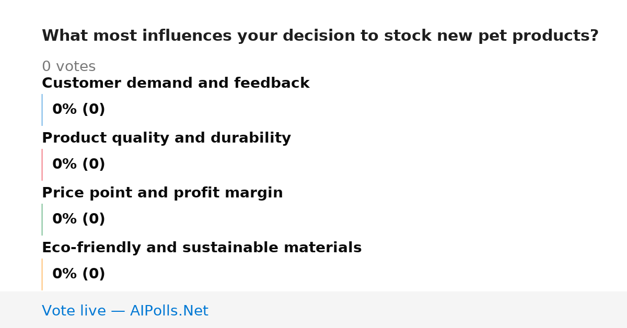Pick the 'Eco-friendly and sustainable materials' option
This screenshot has height=328, width=627.
pyautogui.click(x=202, y=248)
